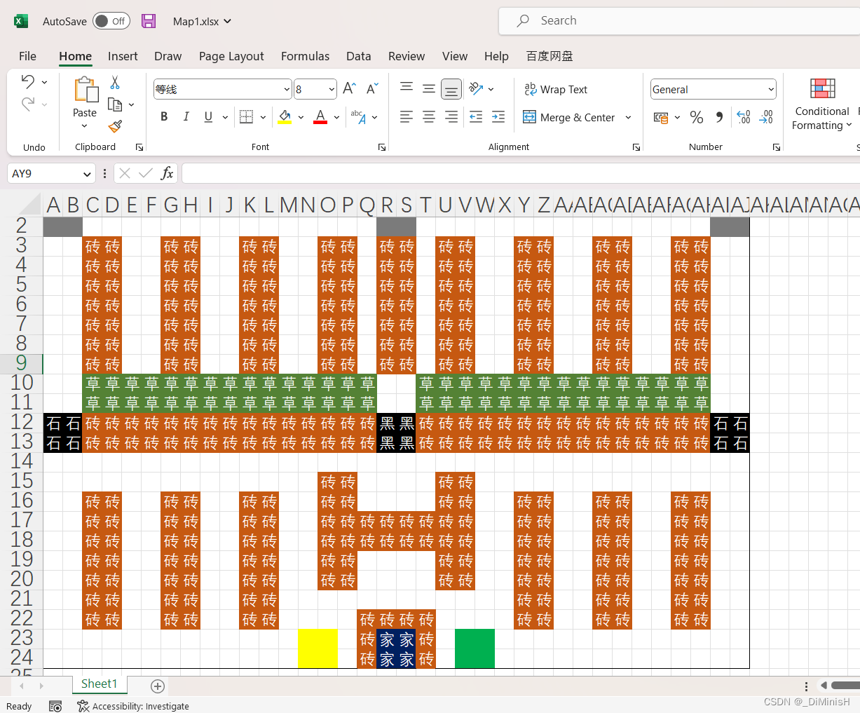Click the Insert Function fx icon
Viewport: 860px width, 713px height.
point(167,173)
